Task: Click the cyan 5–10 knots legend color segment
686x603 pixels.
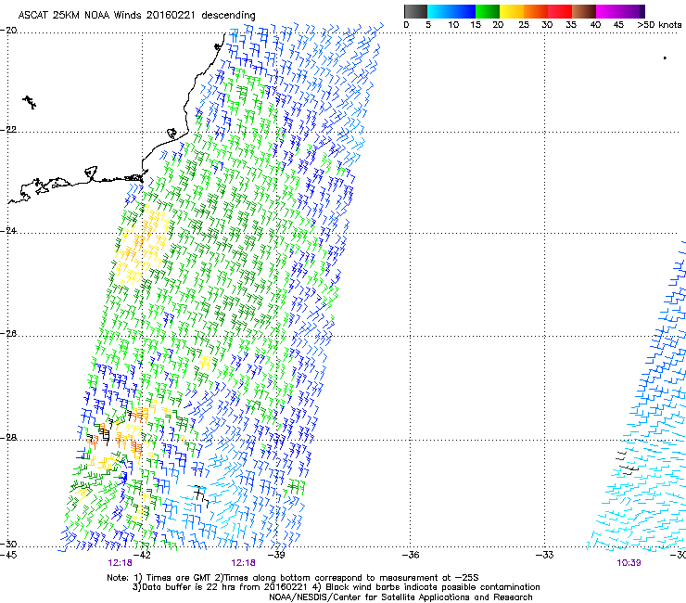Action: [x=439, y=11]
